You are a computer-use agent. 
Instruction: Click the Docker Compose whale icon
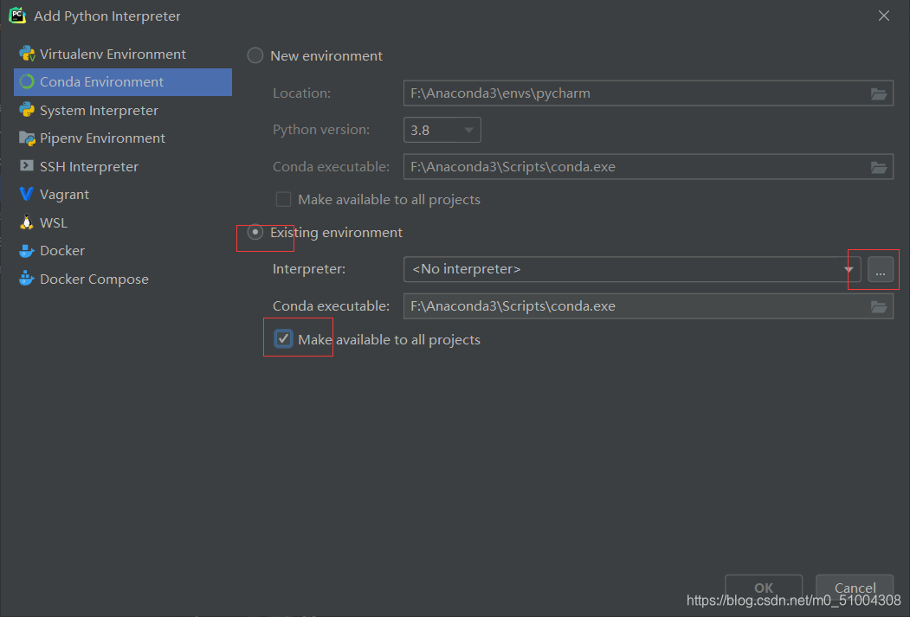coord(27,279)
